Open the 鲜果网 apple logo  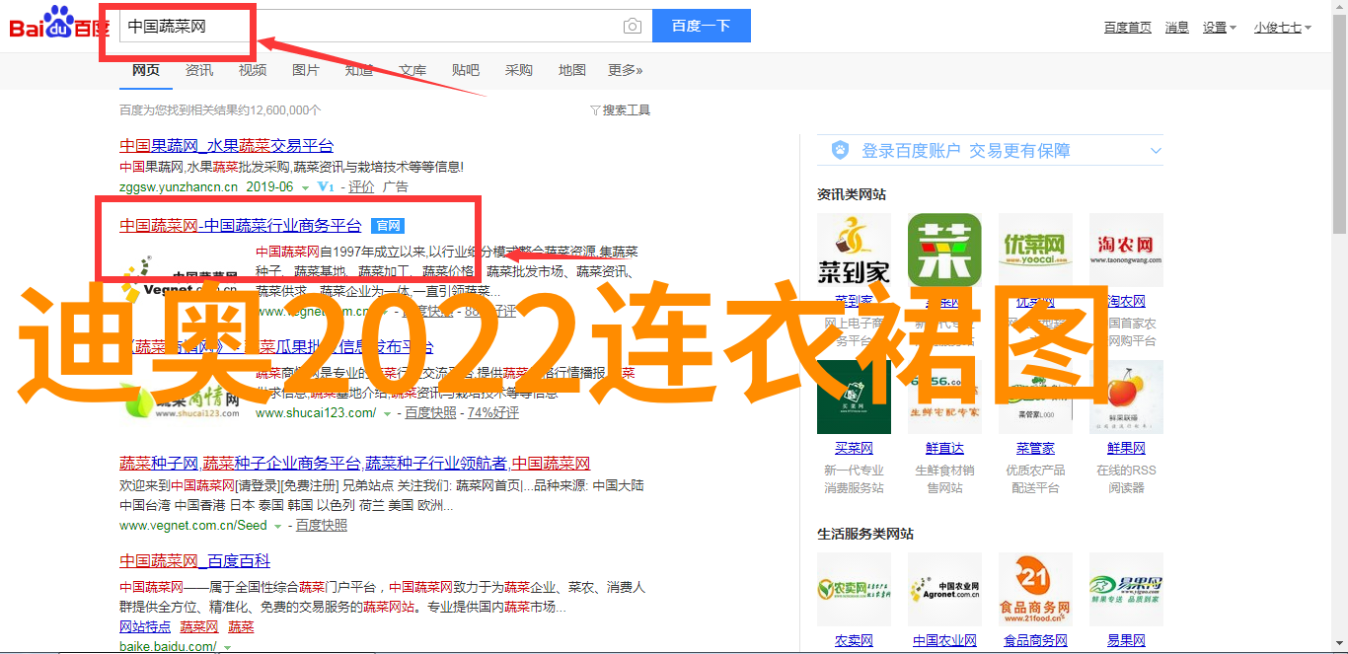coord(1126,397)
